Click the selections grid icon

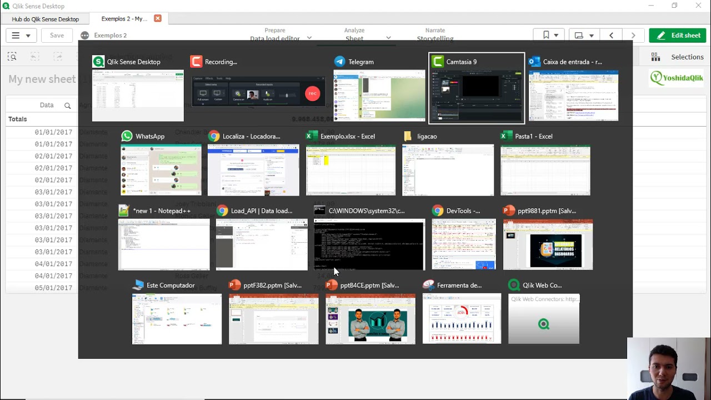pyautogui.click(x=655, y=57)
